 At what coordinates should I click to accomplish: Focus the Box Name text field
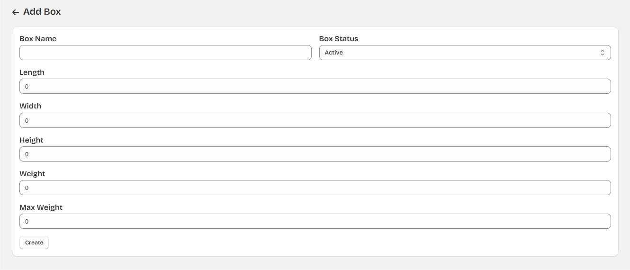[165, 53]
